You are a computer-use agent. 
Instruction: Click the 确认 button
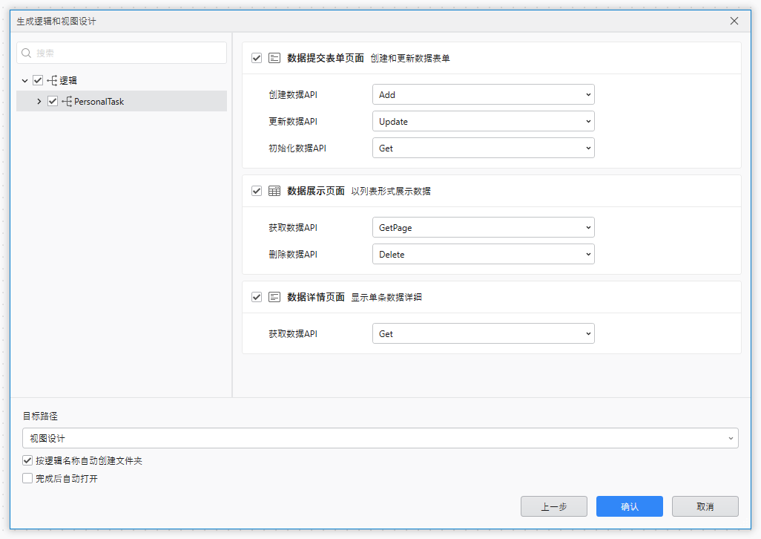(x=629, y=506)
